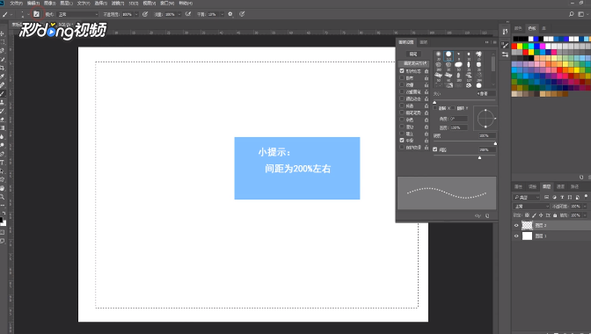The image size is (591, 334).
Task: Open the search magnifier at top right
Action: (572, 14)
